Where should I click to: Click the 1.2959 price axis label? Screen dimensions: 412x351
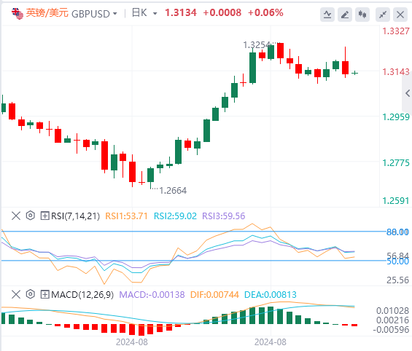tap(396, 117)
